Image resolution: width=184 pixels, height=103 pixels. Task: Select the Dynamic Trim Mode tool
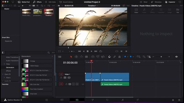click(x=81, y=57)
